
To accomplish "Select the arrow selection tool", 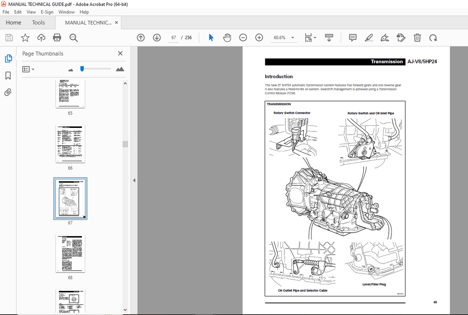I will pos(211,37).
